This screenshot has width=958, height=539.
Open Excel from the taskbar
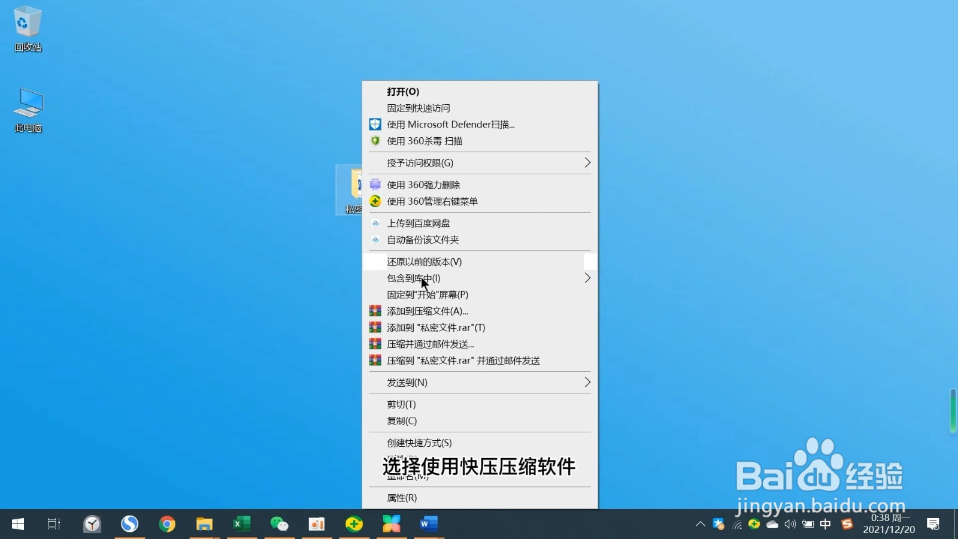click(x=242, y=524)
